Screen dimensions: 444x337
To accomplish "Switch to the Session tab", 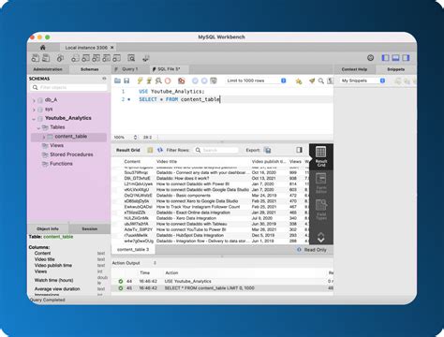I will [90, 228].
